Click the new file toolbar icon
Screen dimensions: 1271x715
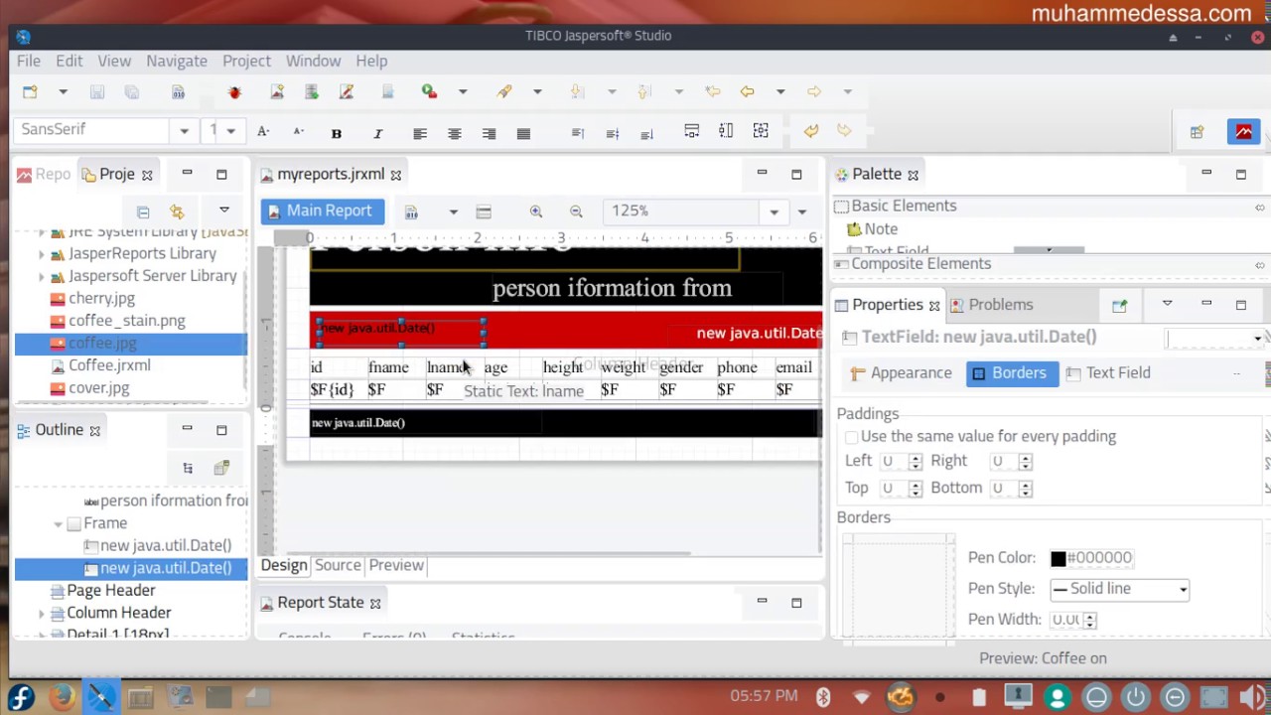[30, 92]
